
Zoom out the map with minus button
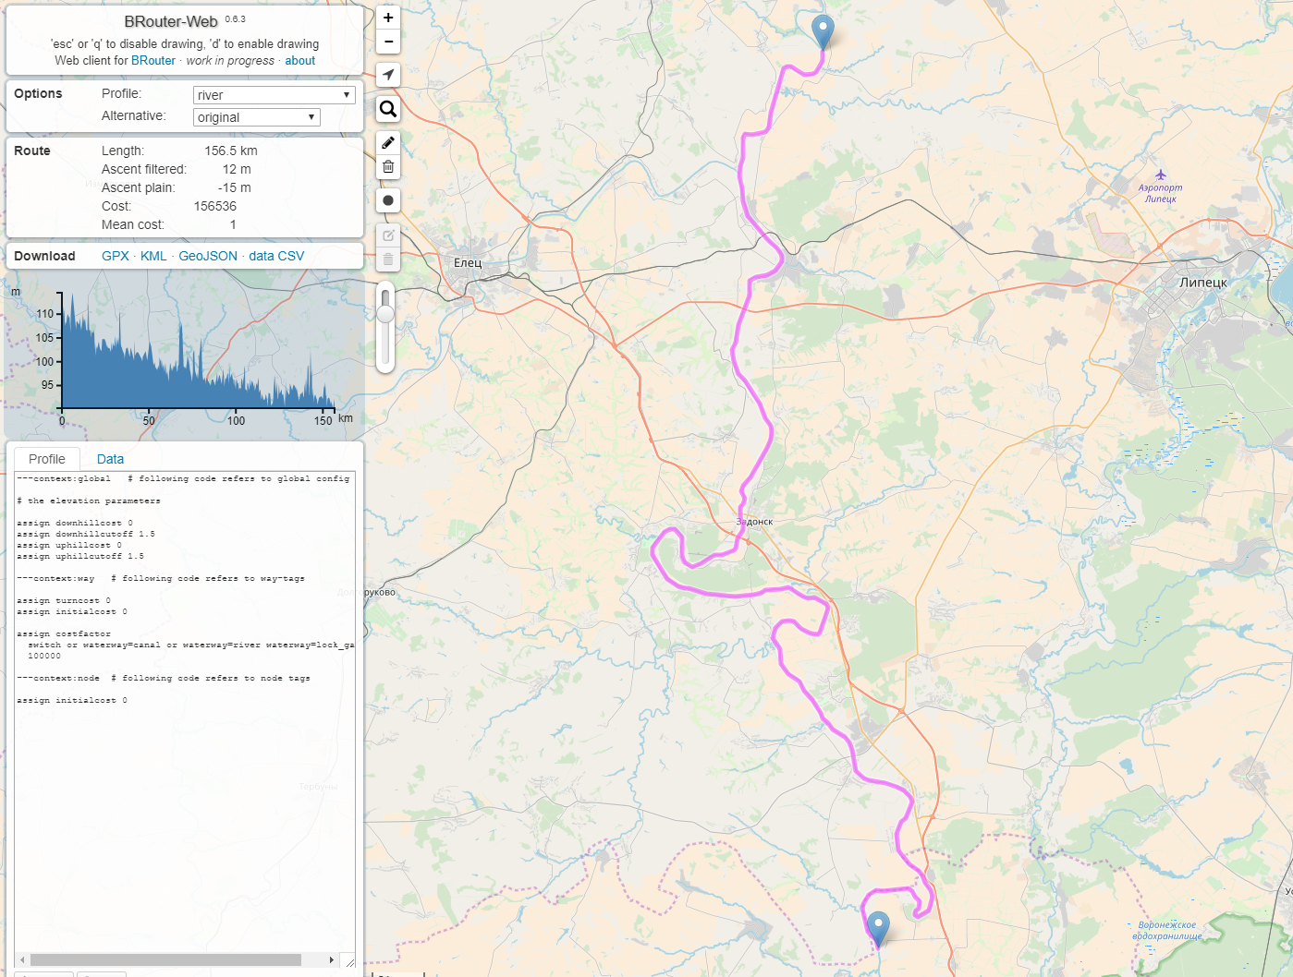click(388, 42)
